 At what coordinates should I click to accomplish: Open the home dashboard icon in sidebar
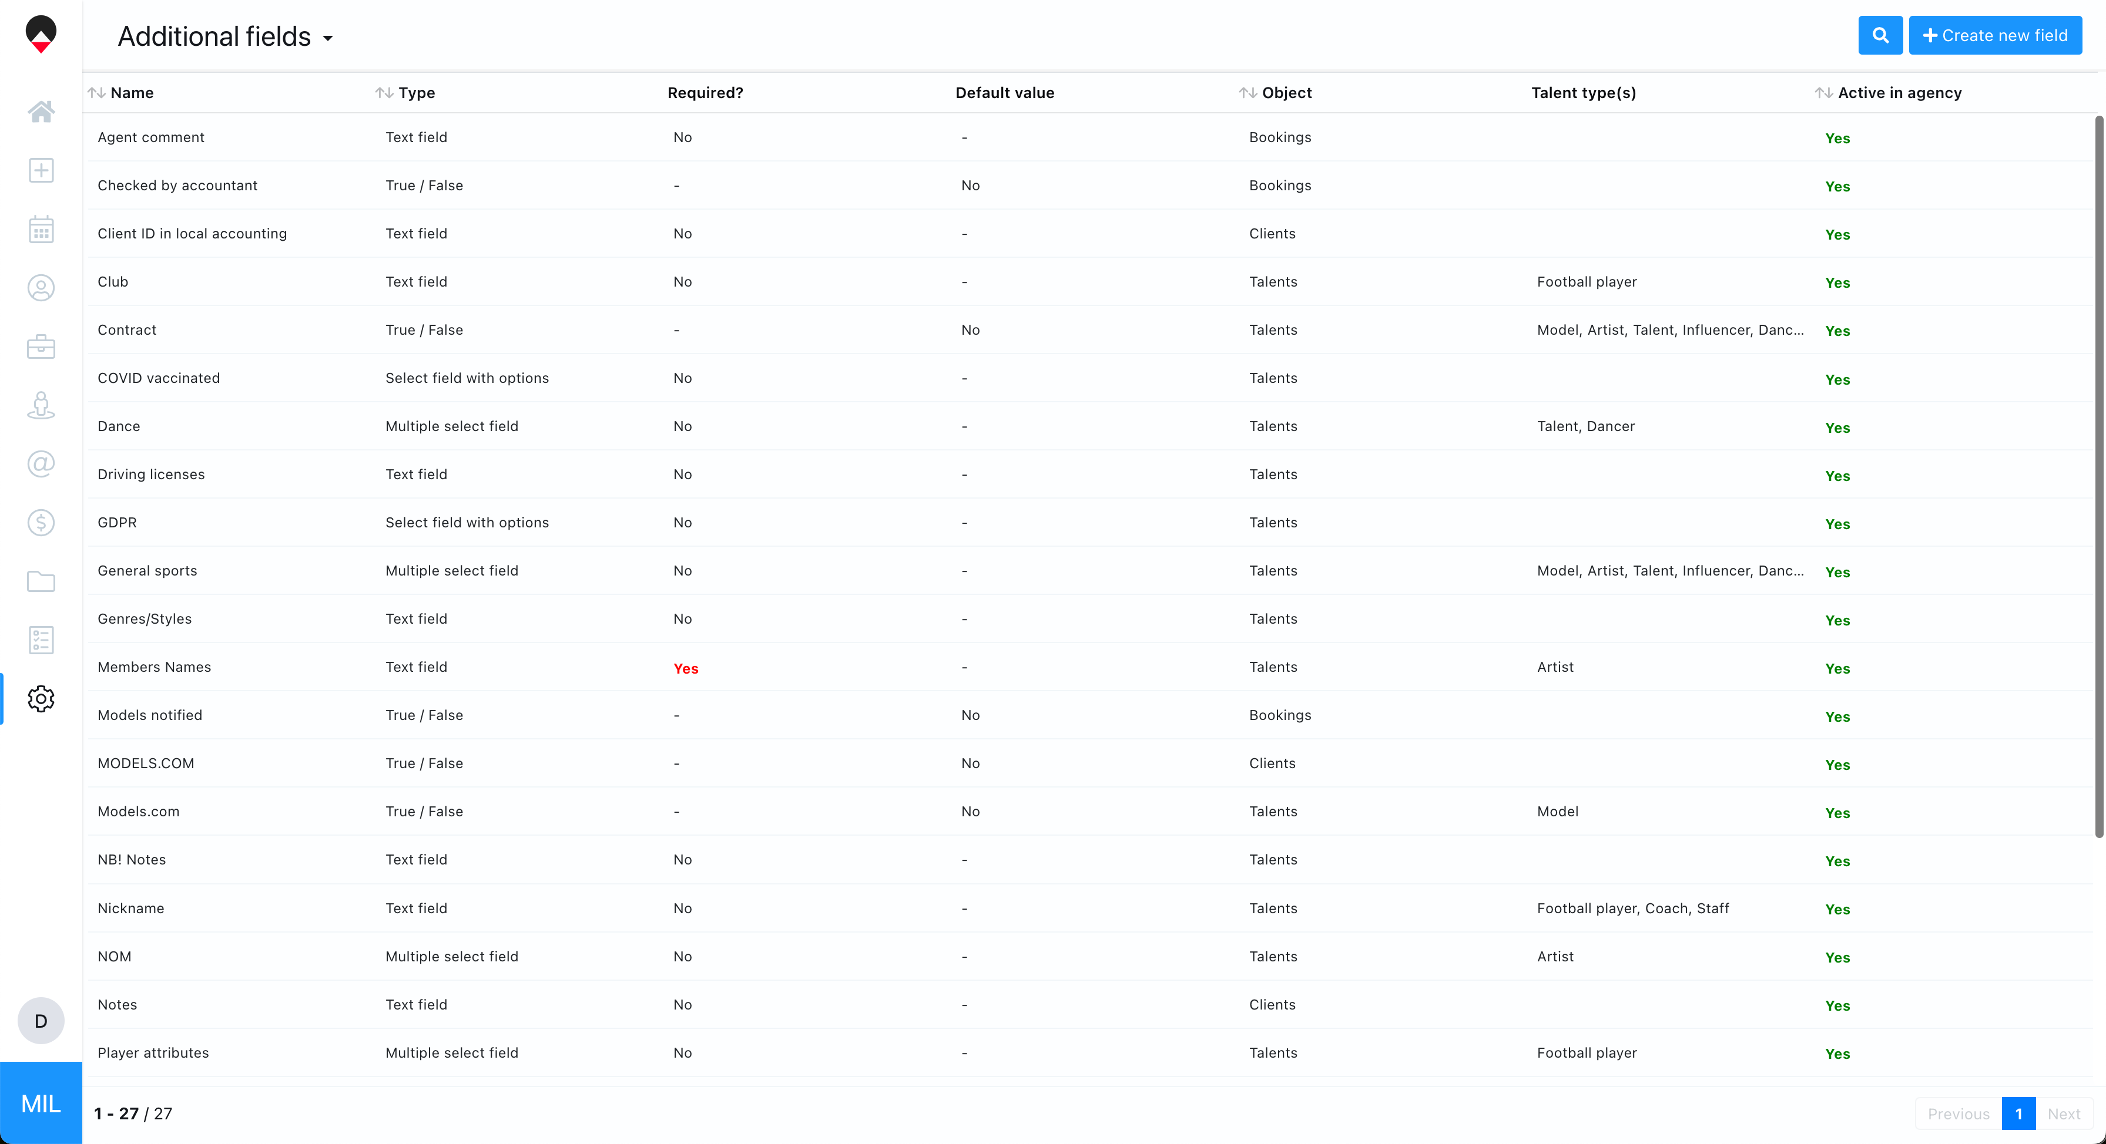(41, 111)
